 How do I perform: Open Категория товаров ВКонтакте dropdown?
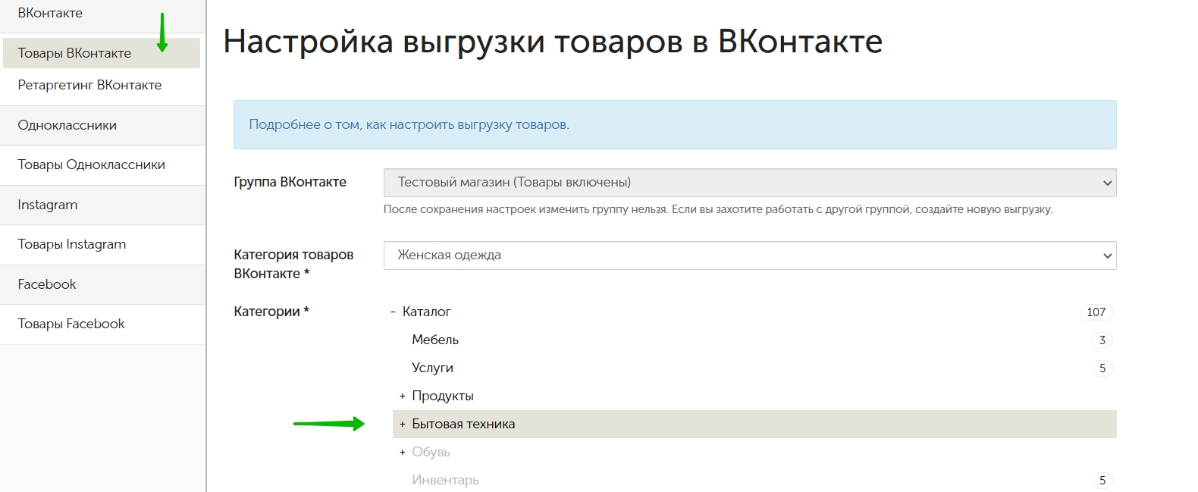(750, 255)
